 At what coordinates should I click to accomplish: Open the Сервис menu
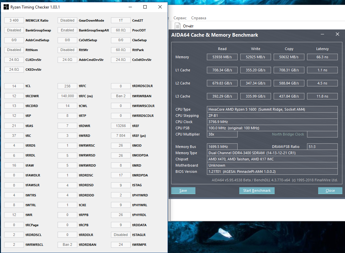pos(180,18)
